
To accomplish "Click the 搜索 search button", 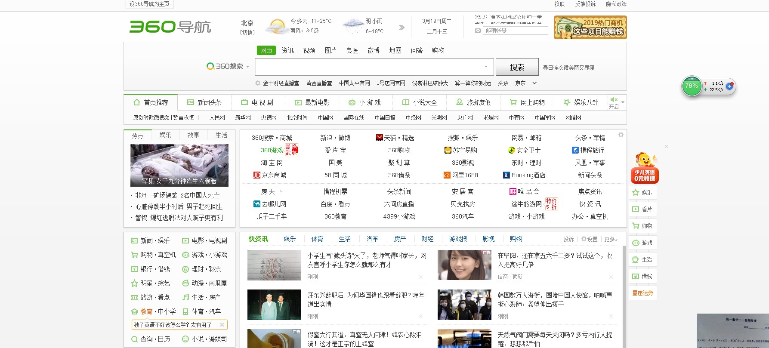I will (x=517, y=67).
